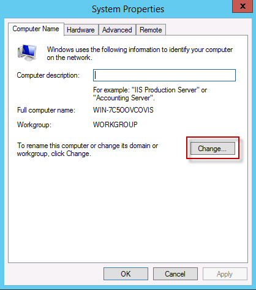
Task: Click the WORKGROUP value text
Action: pyautogui.click(x=115, y=124)
